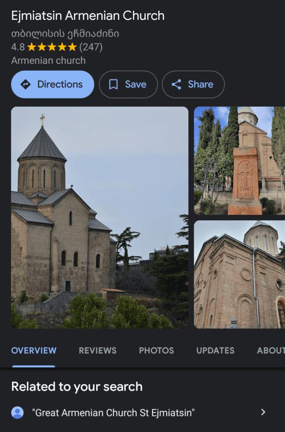Open the About tab
The image size is (285, 432).
pyautogui.click(x=270, y=350)
